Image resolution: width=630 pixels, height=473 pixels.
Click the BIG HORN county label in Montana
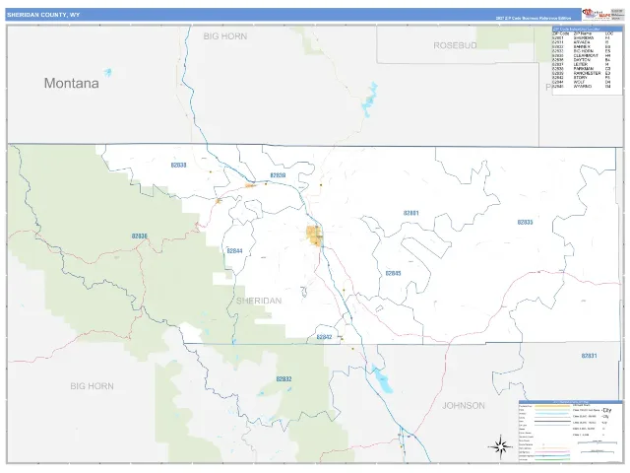click(225, 36)
